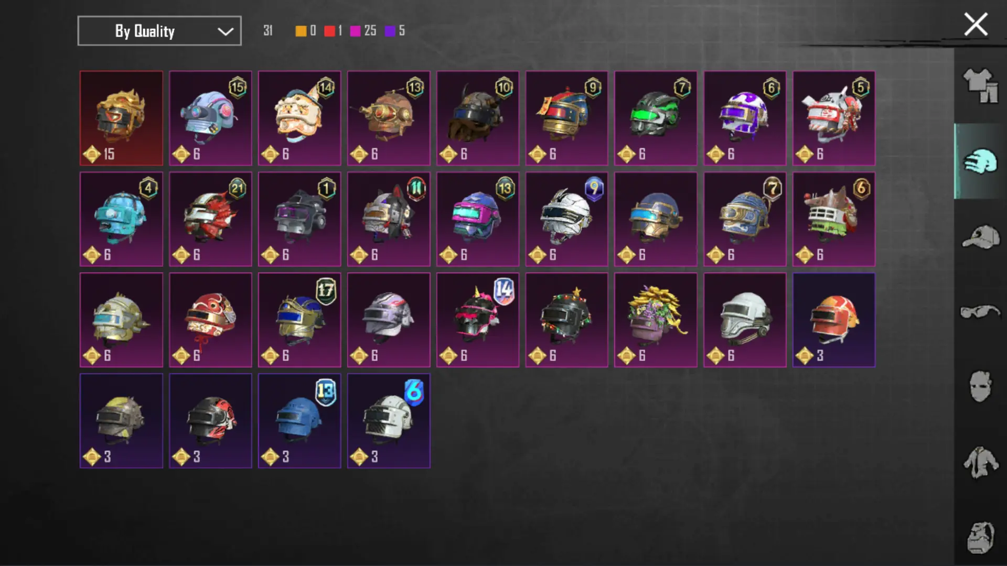1007x566 pixels.
Task: Filter by pink quality swatch showing 25
Action: click(x=355, y=31)
